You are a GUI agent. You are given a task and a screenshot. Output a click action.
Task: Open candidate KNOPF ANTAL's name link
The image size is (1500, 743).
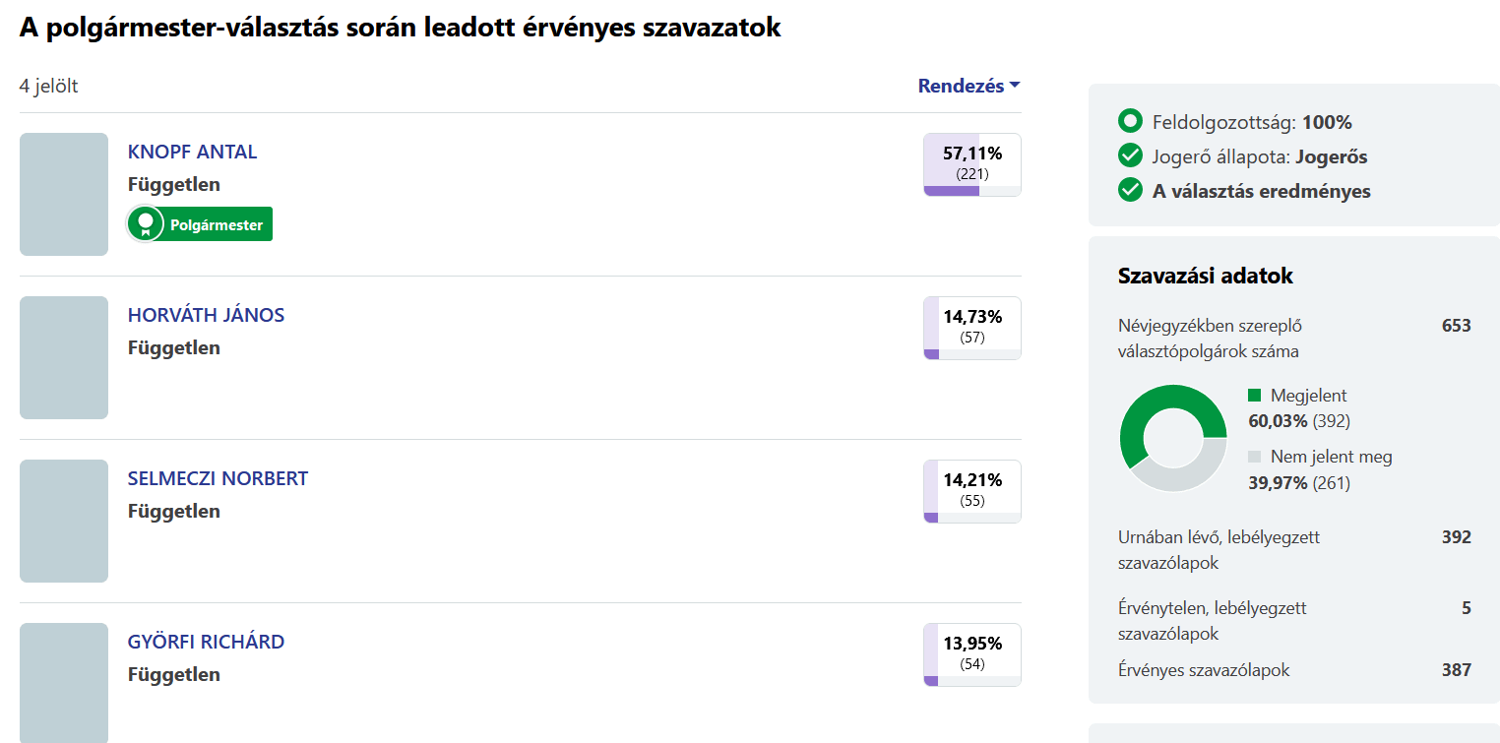(192, 152)
